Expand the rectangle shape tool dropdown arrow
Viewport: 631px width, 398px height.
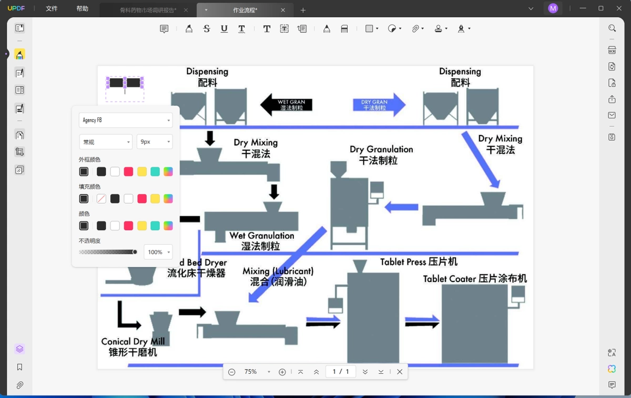[377, 29]
